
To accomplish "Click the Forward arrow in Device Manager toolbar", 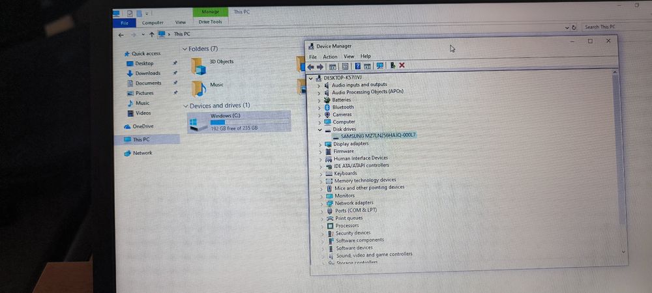I will pos(319,66).
